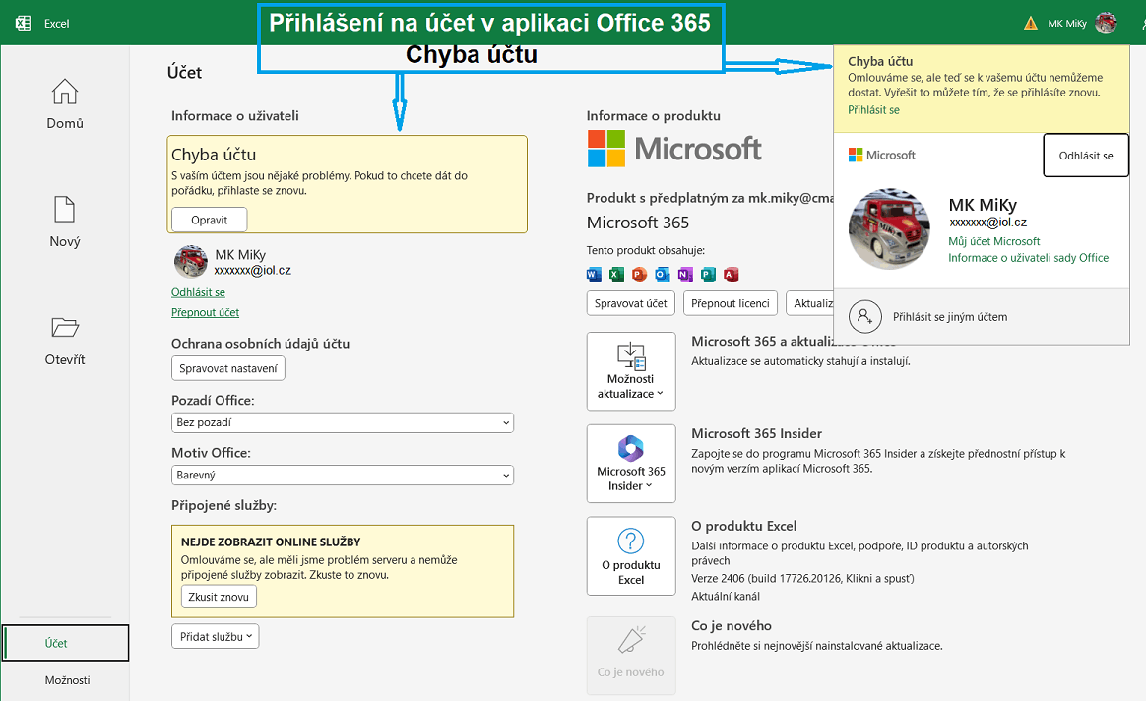The image size is (1146, 701).
Task: Click the Microsoft 365 product name text
Action: tap(638, 223)
